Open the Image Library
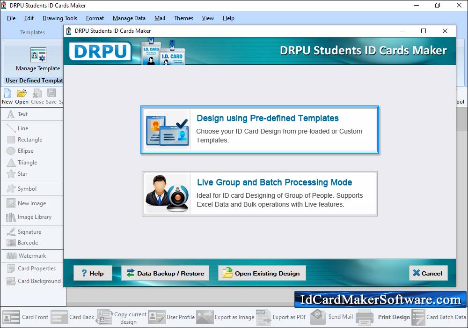468x328 pixels. [x=29, y=217]
